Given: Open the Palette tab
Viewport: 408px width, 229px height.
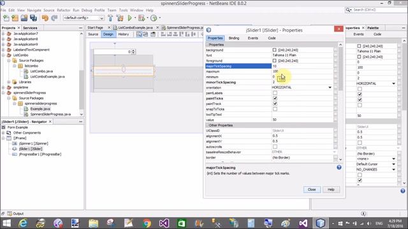Looking at the screenshot, I should point(373,28).
